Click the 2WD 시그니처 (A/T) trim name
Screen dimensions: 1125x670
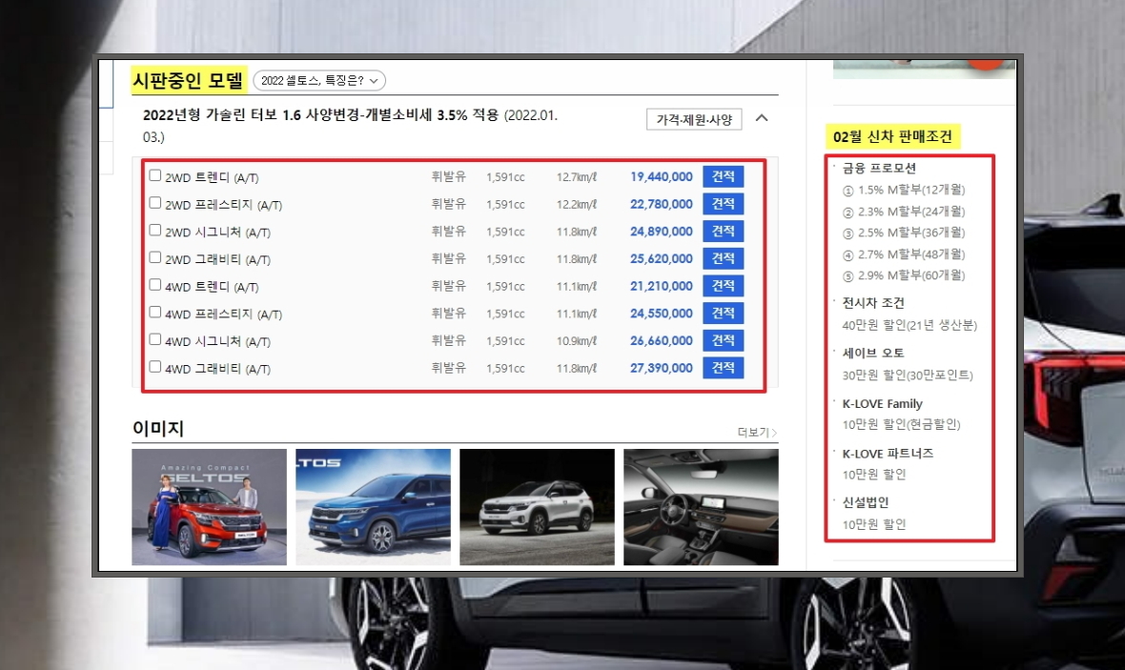click(x=217, y=232)
